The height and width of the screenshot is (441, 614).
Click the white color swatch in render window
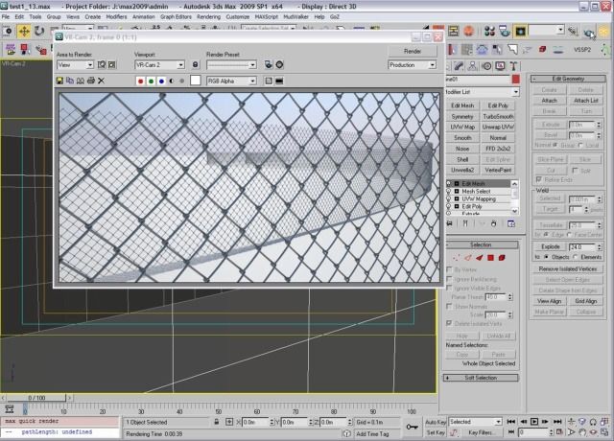195,81
